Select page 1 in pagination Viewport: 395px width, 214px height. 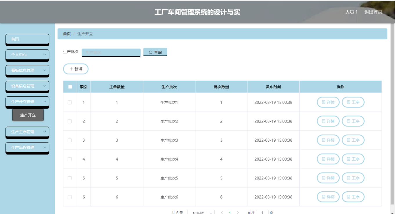tap(230, 213)
